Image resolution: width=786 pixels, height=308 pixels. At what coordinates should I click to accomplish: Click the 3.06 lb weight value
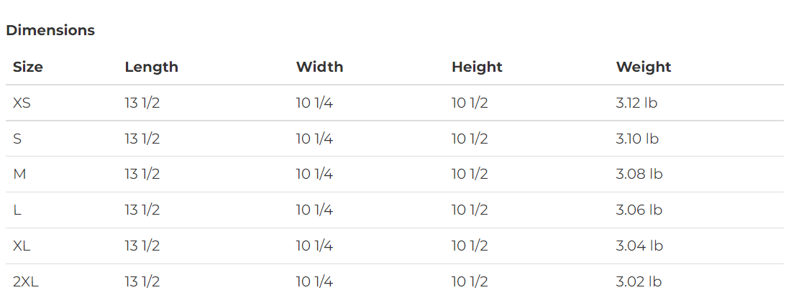click(639, 210)
